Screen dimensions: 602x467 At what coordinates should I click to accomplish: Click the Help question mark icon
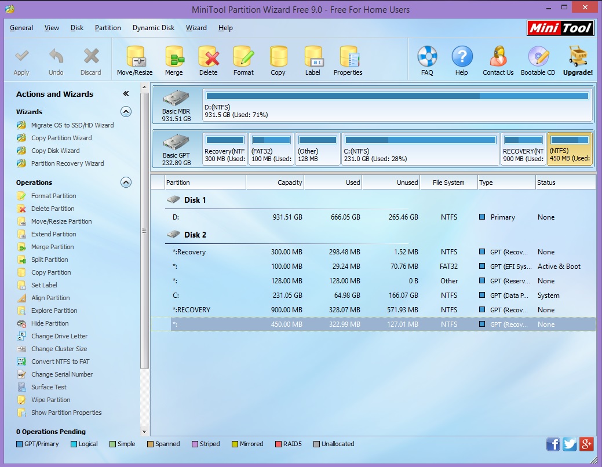[x=461, y=61]
